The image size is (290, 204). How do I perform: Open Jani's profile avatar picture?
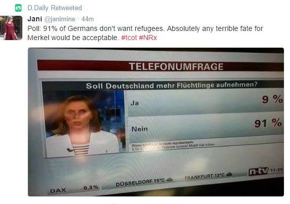pos(11,28)
